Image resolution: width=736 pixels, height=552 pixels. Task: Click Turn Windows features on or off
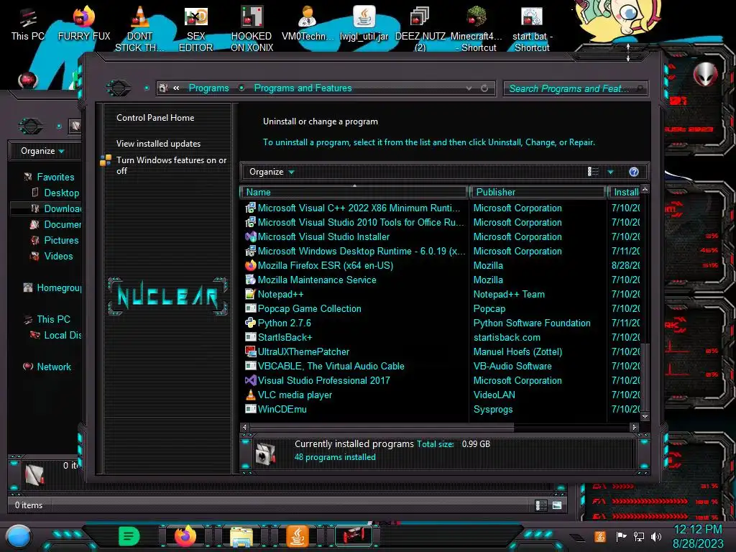171,165
